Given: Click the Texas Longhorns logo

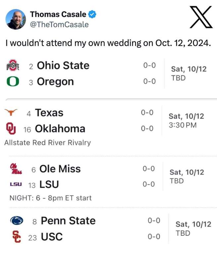Looking at the screenshot, I should coord(11,112).
